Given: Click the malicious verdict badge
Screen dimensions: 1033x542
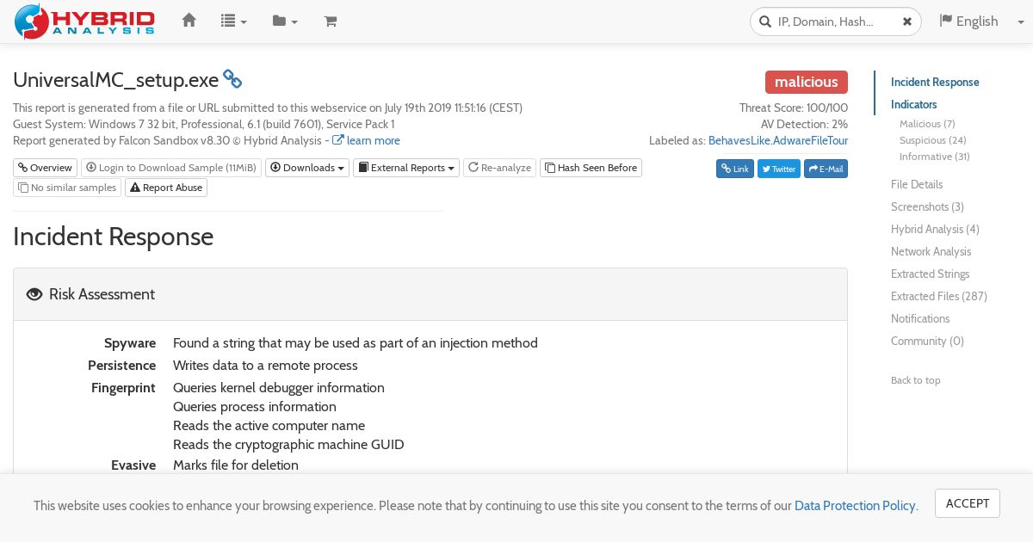Looking at the screenshot, I should 807,82.
